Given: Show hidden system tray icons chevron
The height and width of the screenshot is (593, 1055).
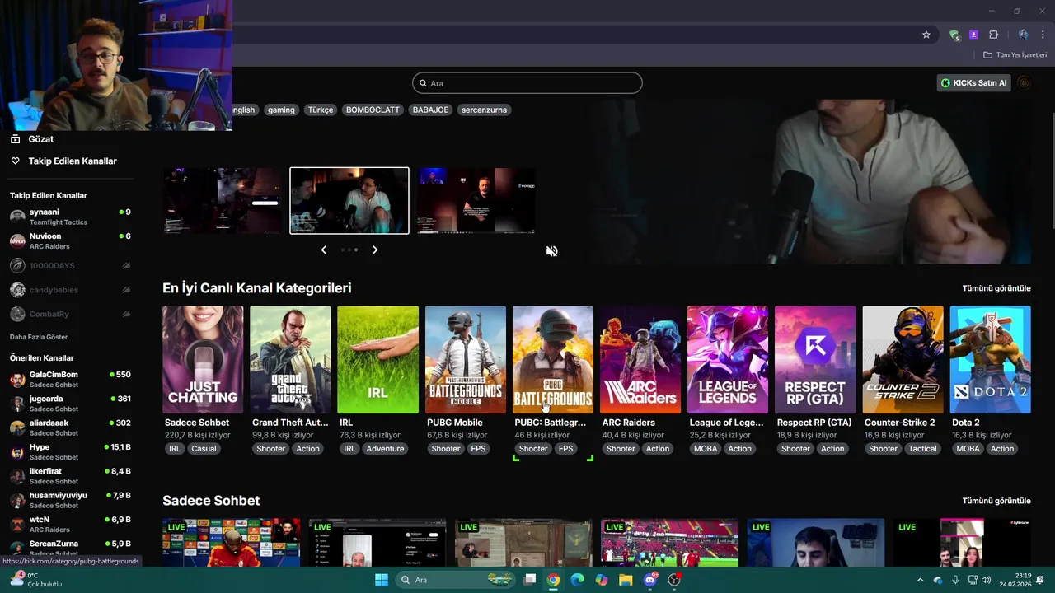Looking at the screenshot, I should [920, 580].
